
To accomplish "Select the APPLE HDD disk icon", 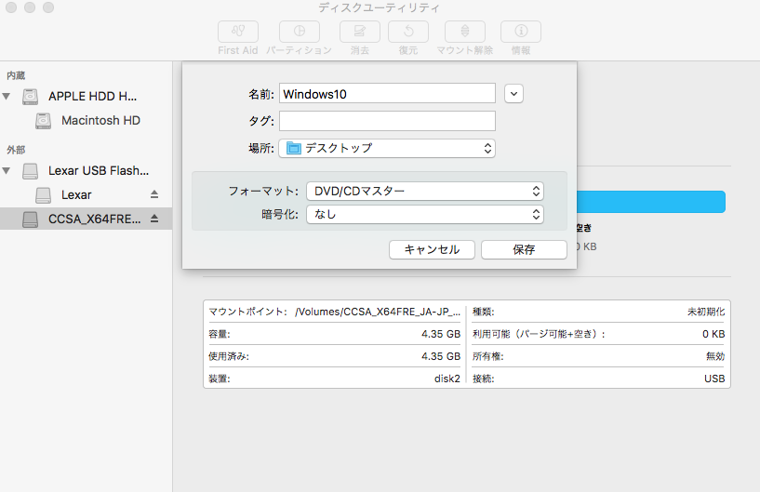I will (30, 97).
